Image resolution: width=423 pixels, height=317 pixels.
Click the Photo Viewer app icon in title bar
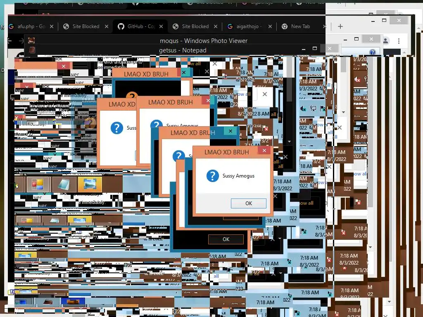click(x=31, y=41)
